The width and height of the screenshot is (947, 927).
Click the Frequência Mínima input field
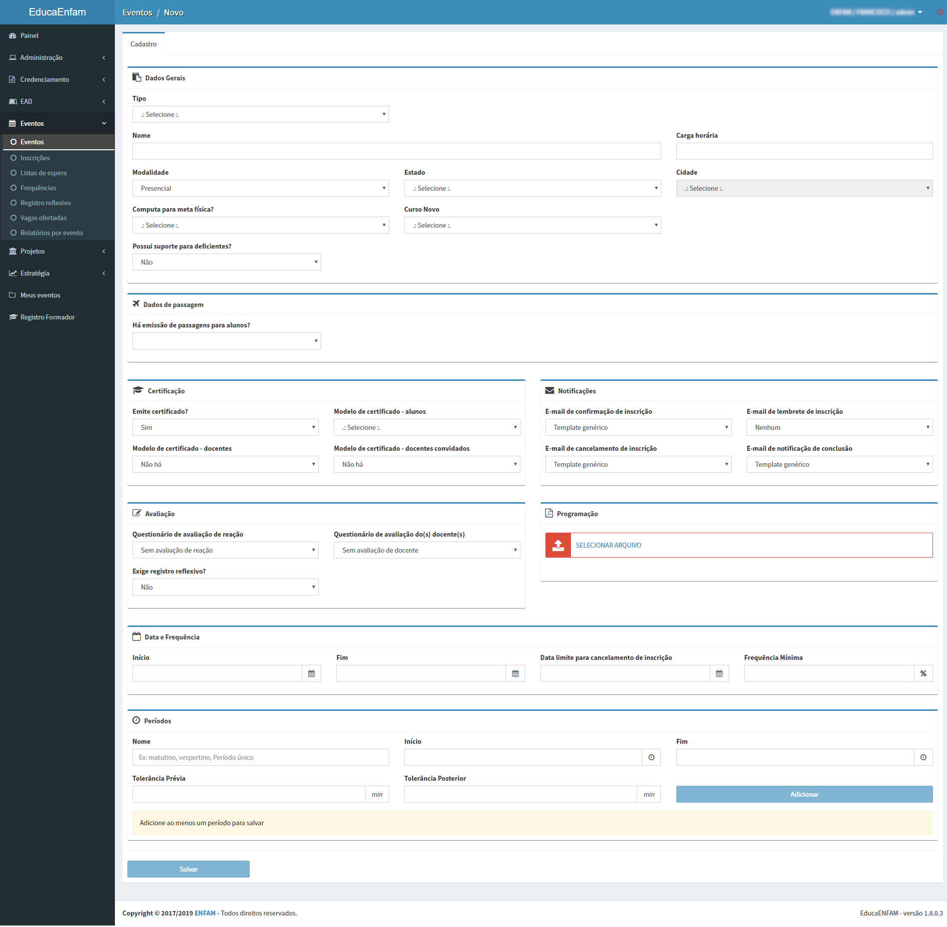pyautogui.click(x=829, y=673)
